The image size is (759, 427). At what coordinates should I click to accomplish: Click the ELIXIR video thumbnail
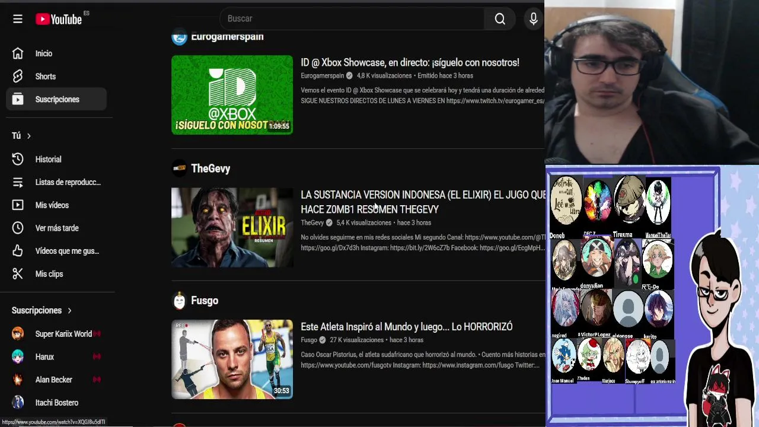232,227
